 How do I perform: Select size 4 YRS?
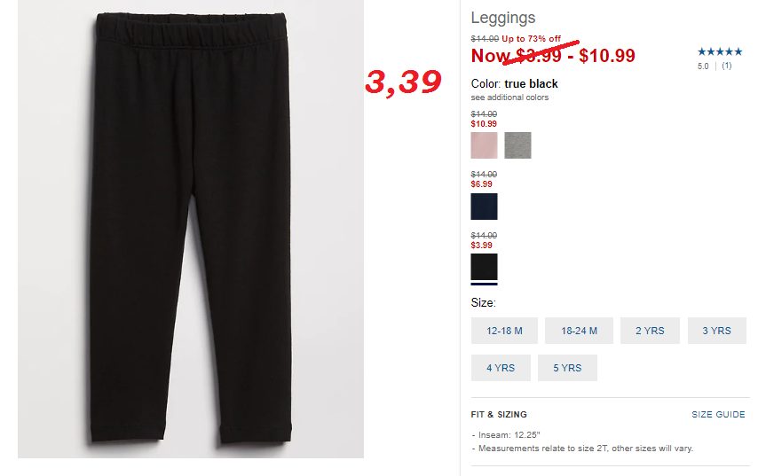click(x=501, y=368)
